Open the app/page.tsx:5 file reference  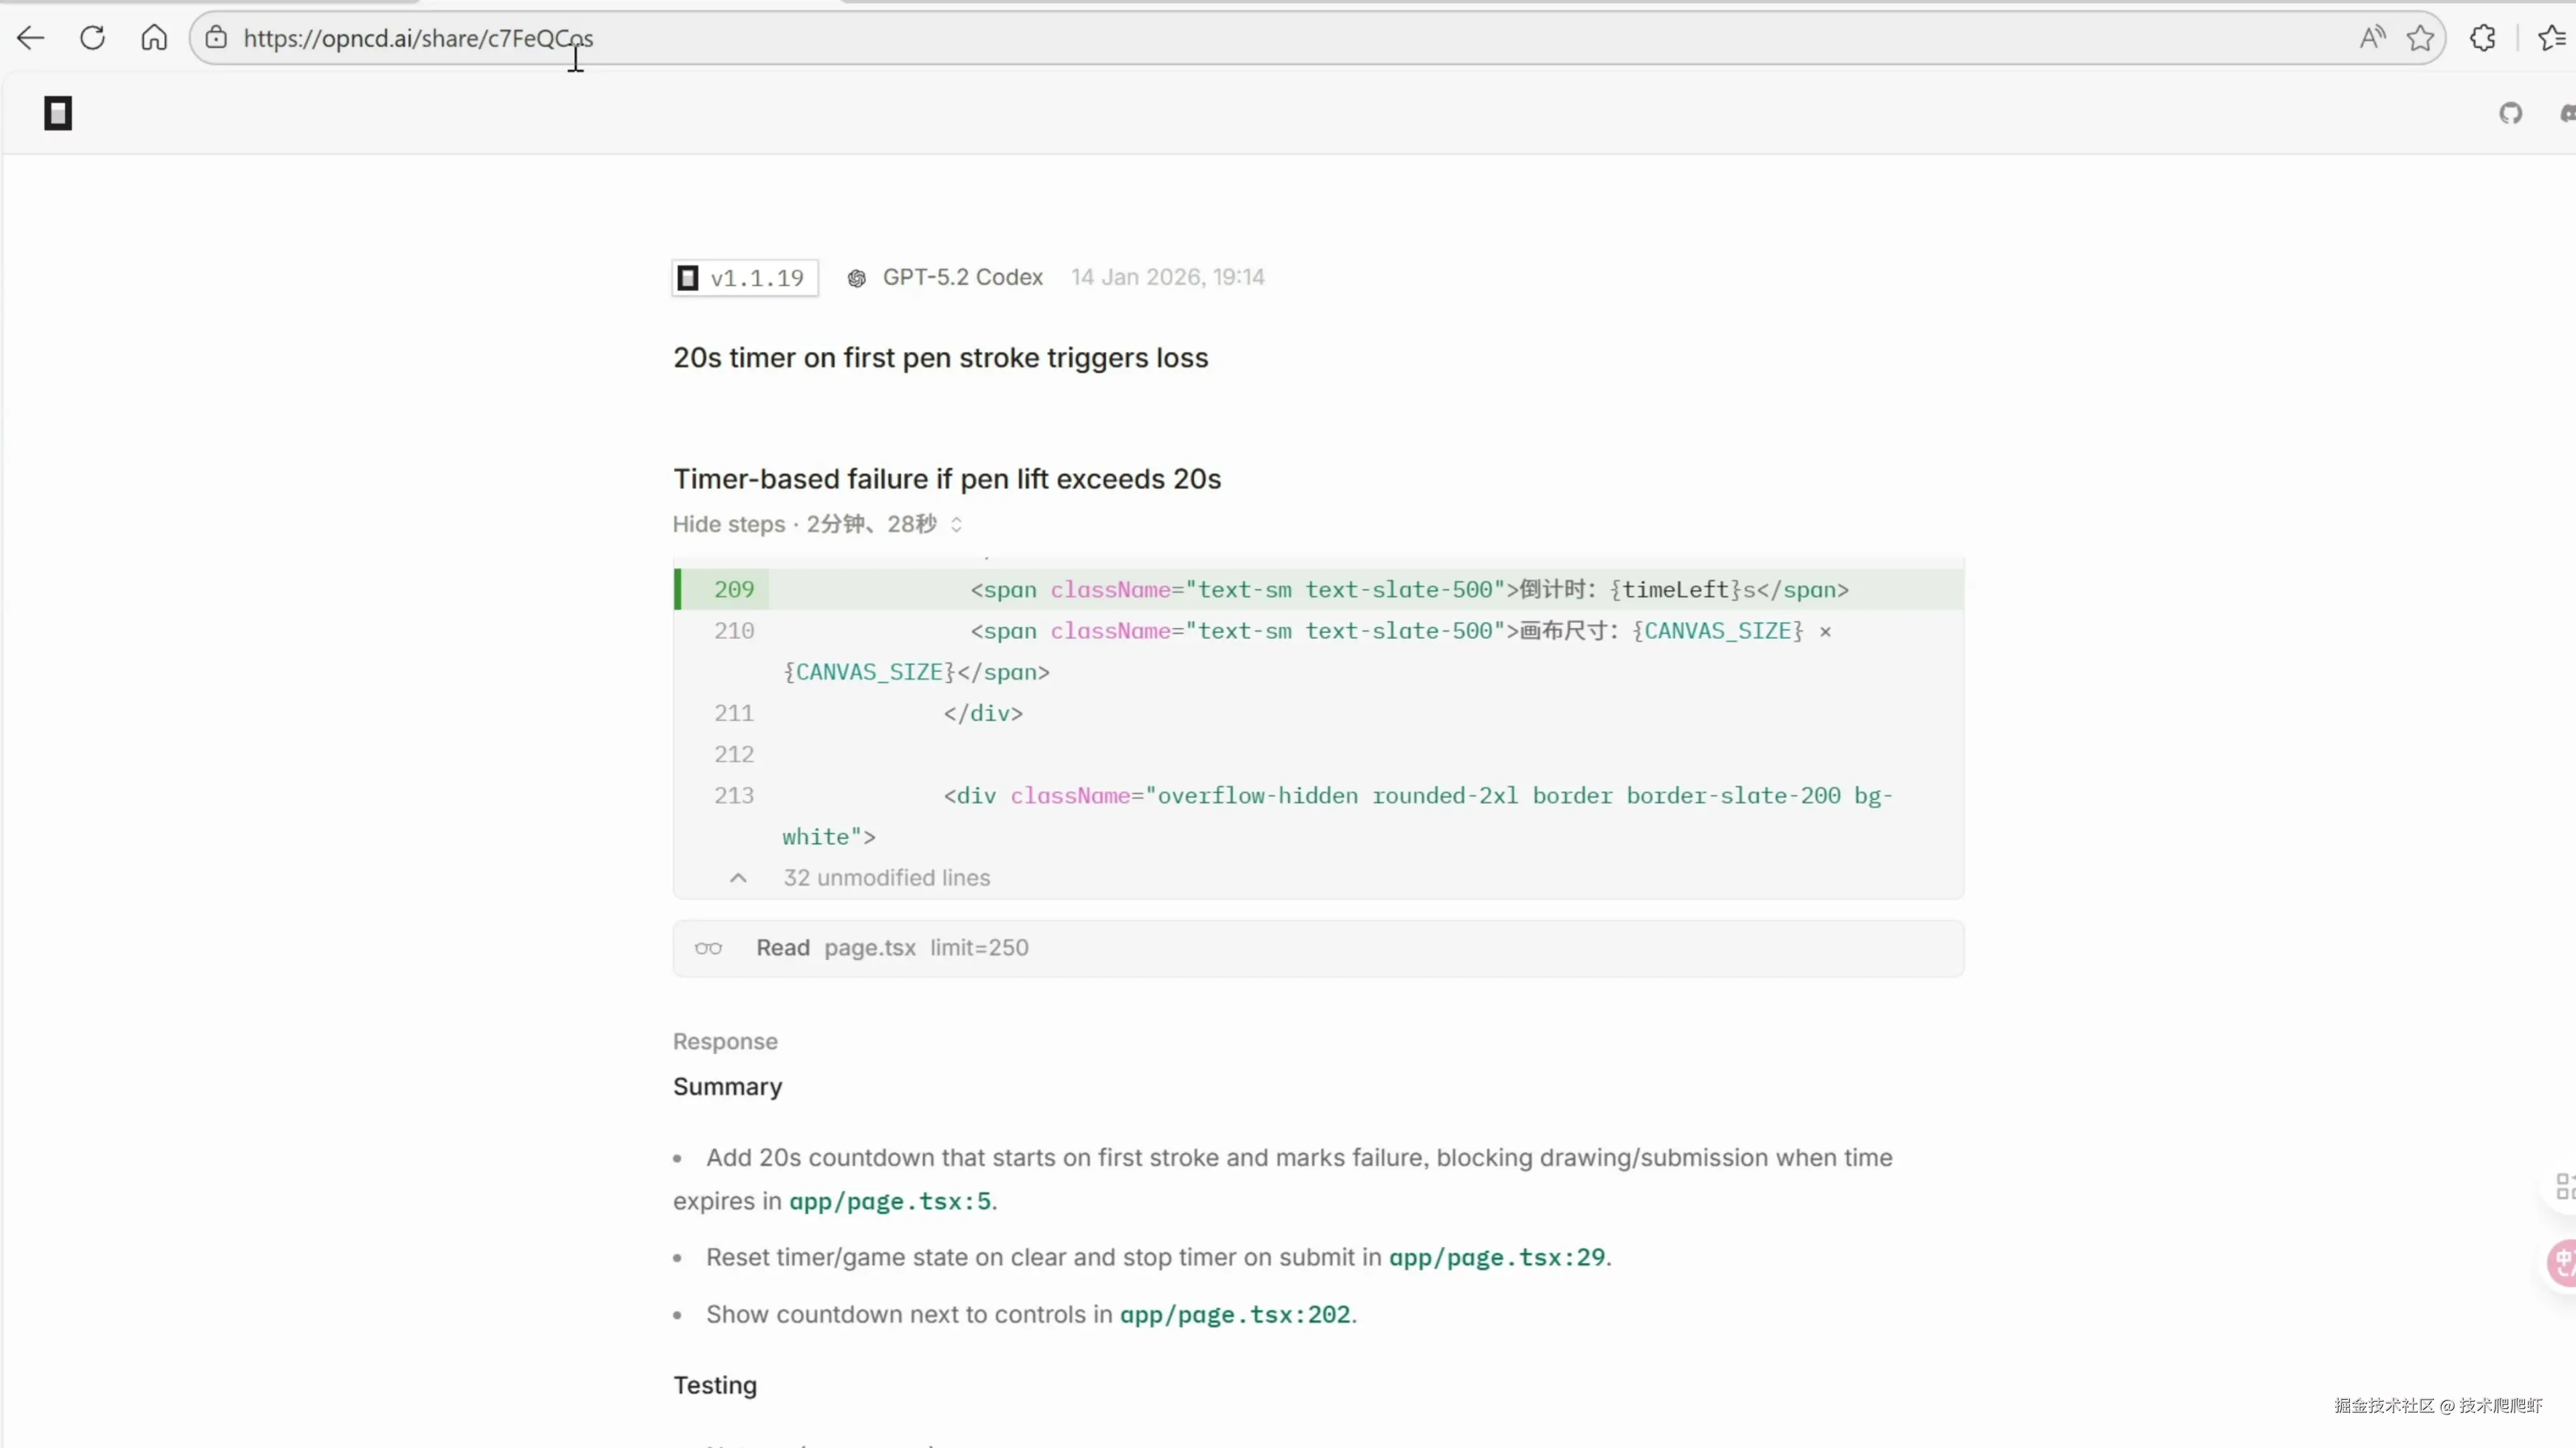pyautogui.click(x=889, y=1201)
